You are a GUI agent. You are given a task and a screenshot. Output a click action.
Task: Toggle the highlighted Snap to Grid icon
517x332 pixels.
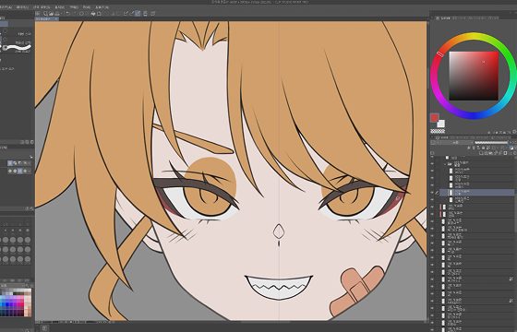138,14
